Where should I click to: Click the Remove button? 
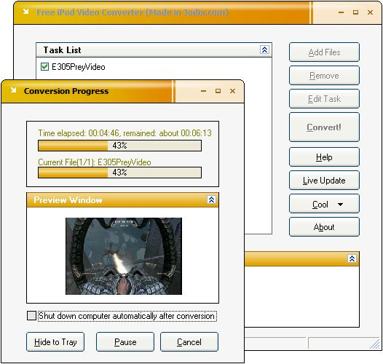(324, 76)
